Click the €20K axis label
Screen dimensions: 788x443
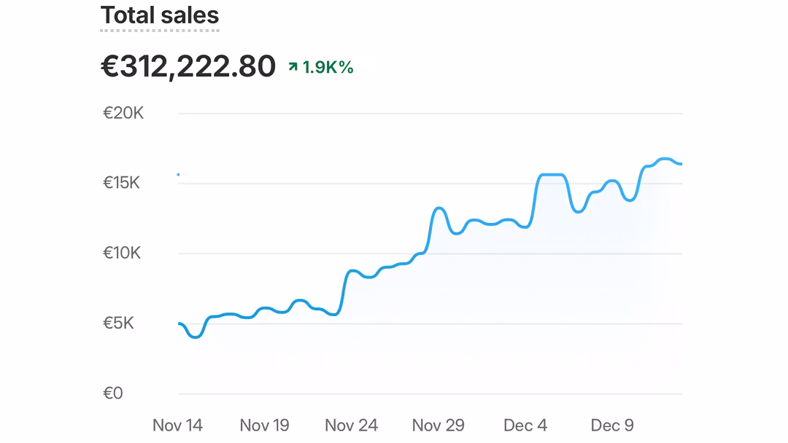(123, 114)
